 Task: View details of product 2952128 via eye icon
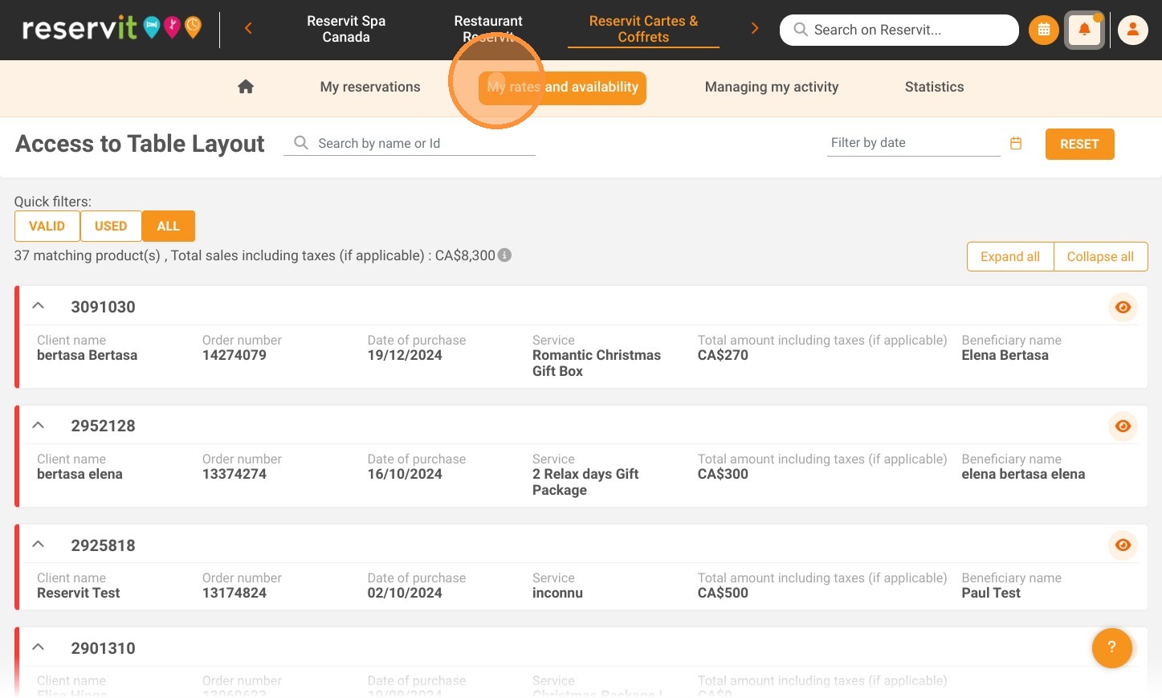pos(1123,426)
